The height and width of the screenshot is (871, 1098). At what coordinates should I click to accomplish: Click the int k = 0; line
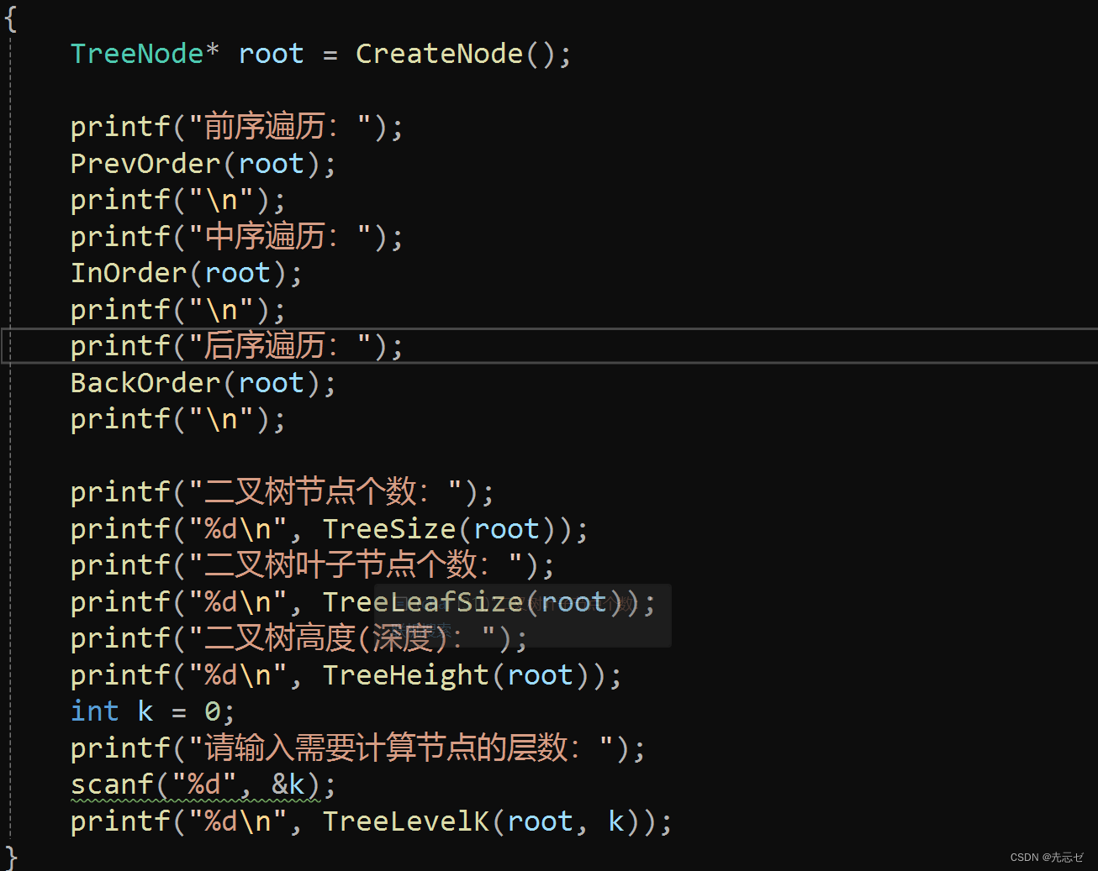pyautogui.click(x=152, y=711)
